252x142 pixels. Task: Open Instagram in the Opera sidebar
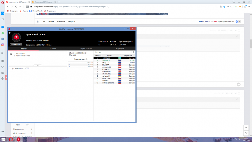(x=3, y=45)
